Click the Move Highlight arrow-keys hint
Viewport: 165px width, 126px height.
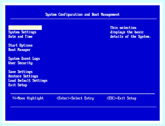[28, 98]
